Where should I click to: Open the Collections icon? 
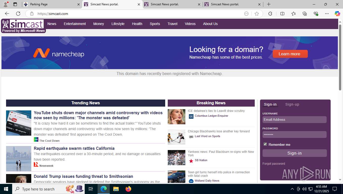(305, 14)
